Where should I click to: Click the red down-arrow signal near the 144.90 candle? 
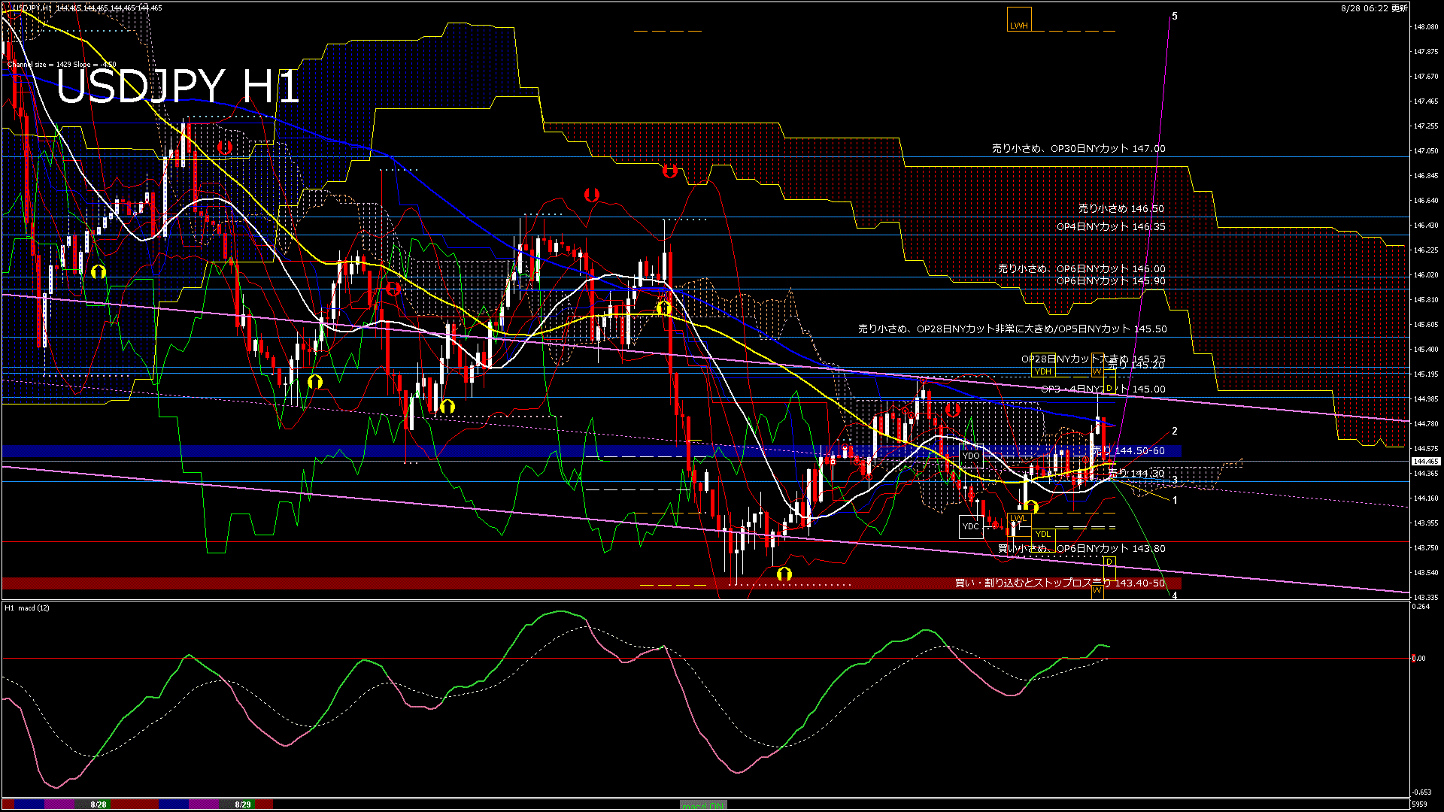[x=953, y=410]
